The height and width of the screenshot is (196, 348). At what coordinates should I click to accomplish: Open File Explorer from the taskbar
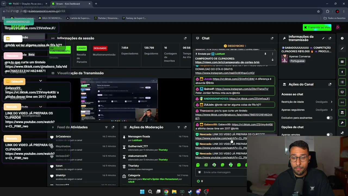coord(174,192)
